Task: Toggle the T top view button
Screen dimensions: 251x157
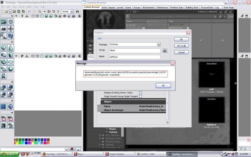Action: tap(22, 16)
